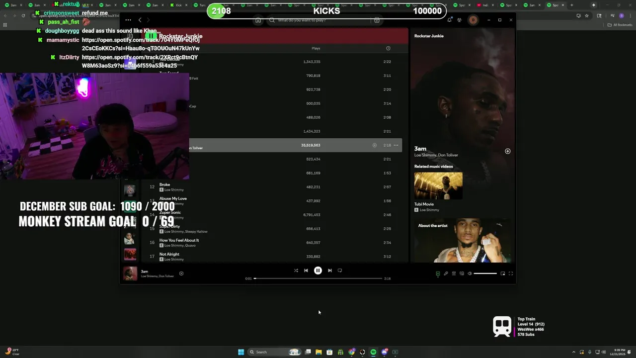Toggle repeat in the player bar
Screen dimensions: 636x358
(x=340, y=270)
